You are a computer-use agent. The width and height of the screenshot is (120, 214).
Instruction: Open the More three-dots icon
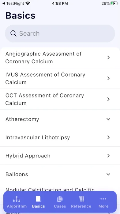[103, 199]
